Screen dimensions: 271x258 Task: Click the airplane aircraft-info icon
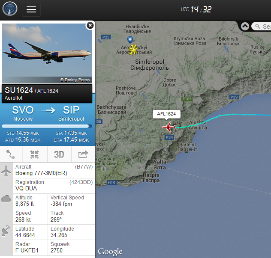pyautogui.click(x=6, y=171)
